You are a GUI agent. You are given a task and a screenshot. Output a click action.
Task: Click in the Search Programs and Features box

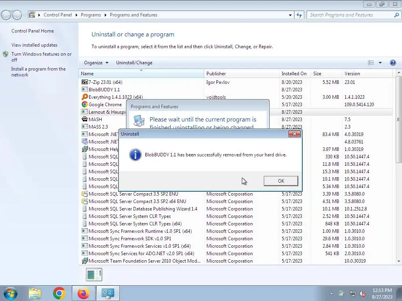(x=350, y=15)
